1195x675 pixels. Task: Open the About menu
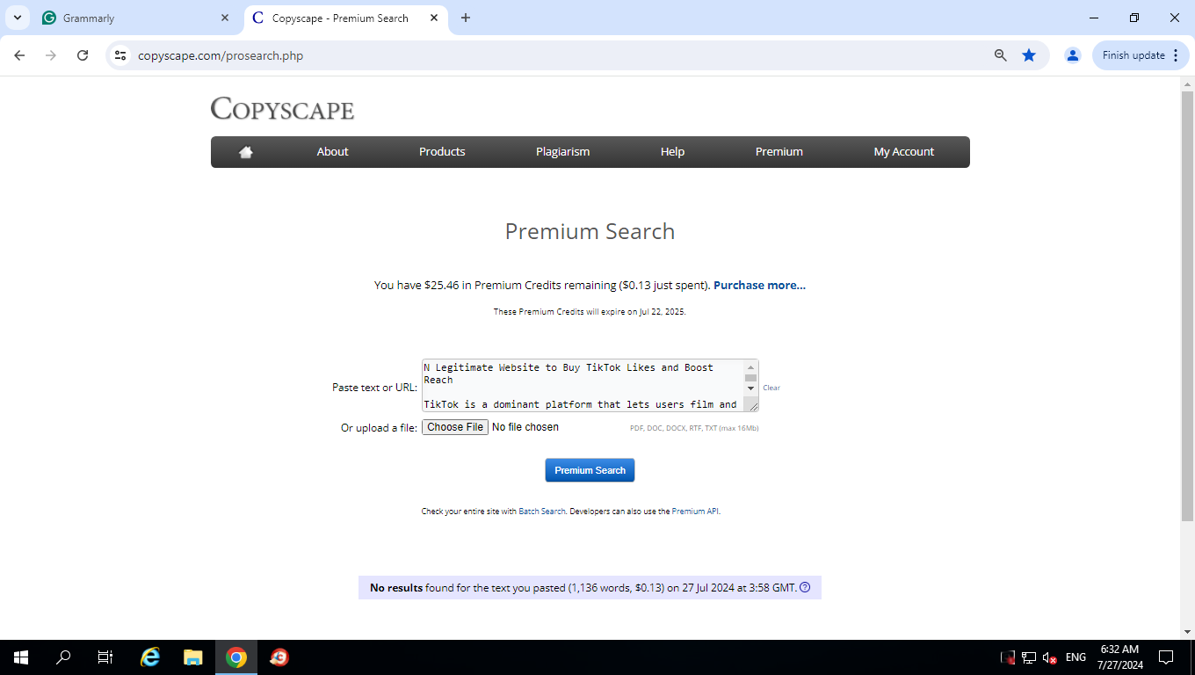coord(332,152)
